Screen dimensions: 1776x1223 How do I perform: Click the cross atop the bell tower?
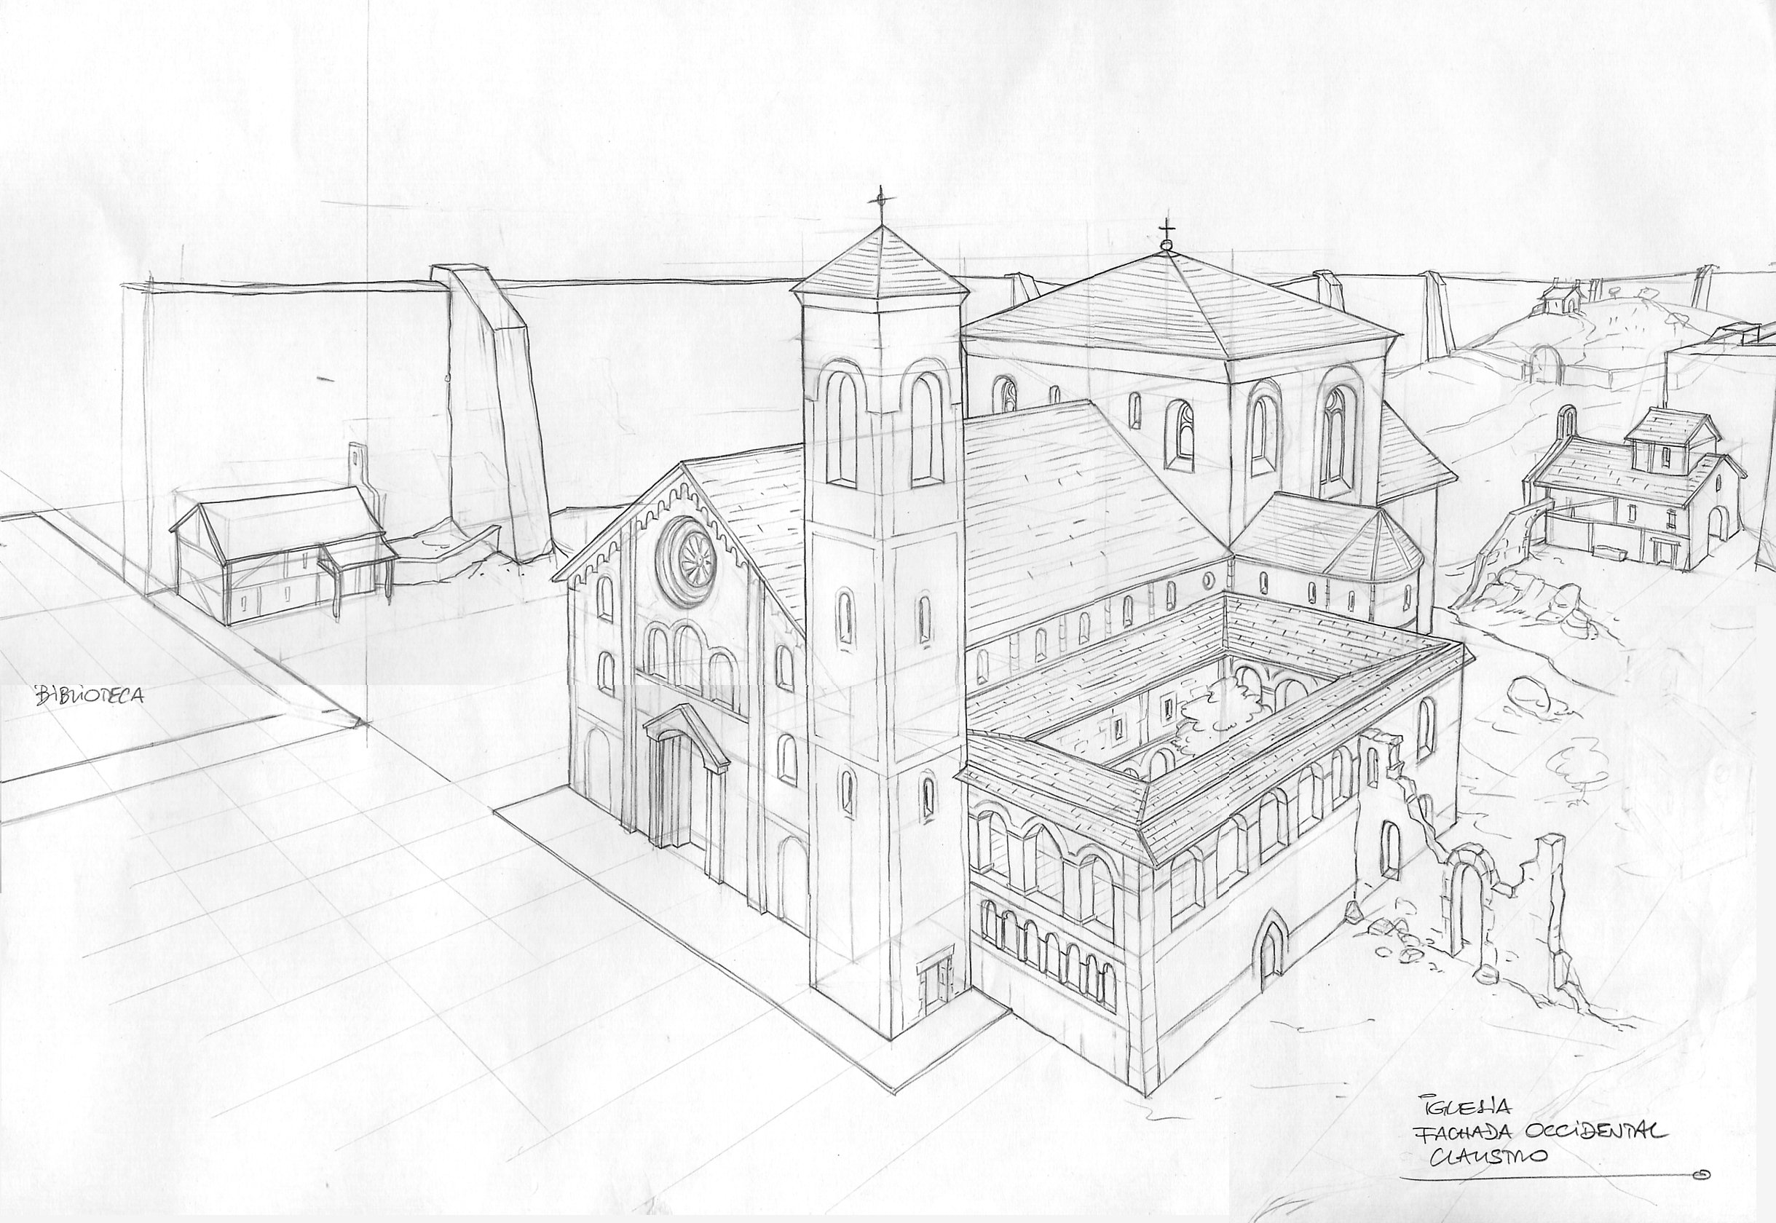point(883,202)
